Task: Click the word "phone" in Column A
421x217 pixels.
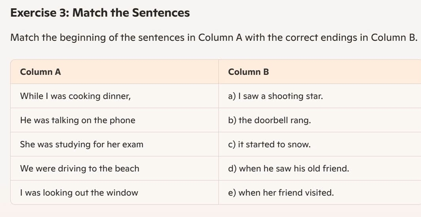Action: pyautogui.click(x=123, y=120)
